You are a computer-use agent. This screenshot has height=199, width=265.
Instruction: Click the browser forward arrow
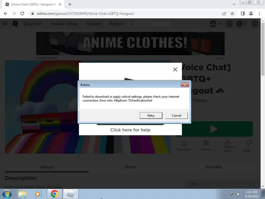(14, 13)
